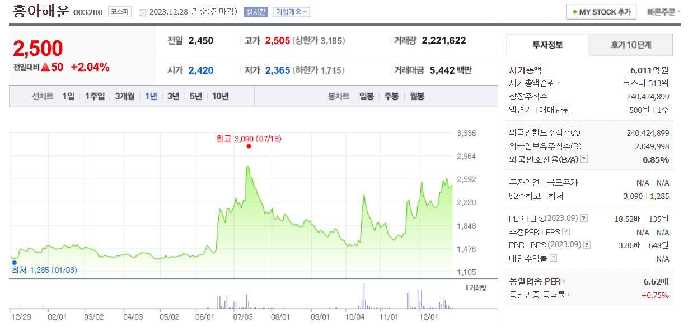The image size is (688, 327).
Task: Click the help icon next to PER EPS(2023.09)
Action: tap(584, 218)
